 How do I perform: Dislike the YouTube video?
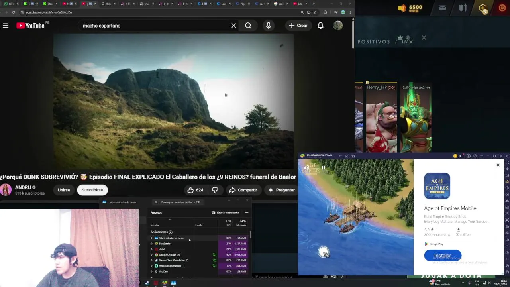(x=215, y=190)
